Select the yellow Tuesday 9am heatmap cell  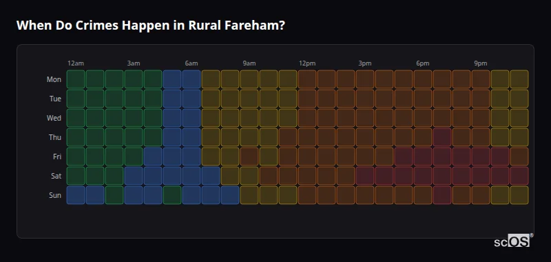[249, 99]
